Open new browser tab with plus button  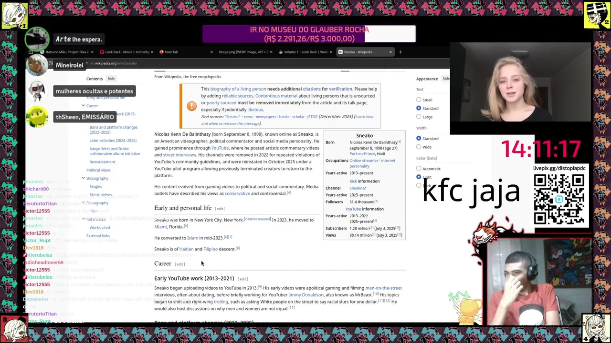click(400, 52)
